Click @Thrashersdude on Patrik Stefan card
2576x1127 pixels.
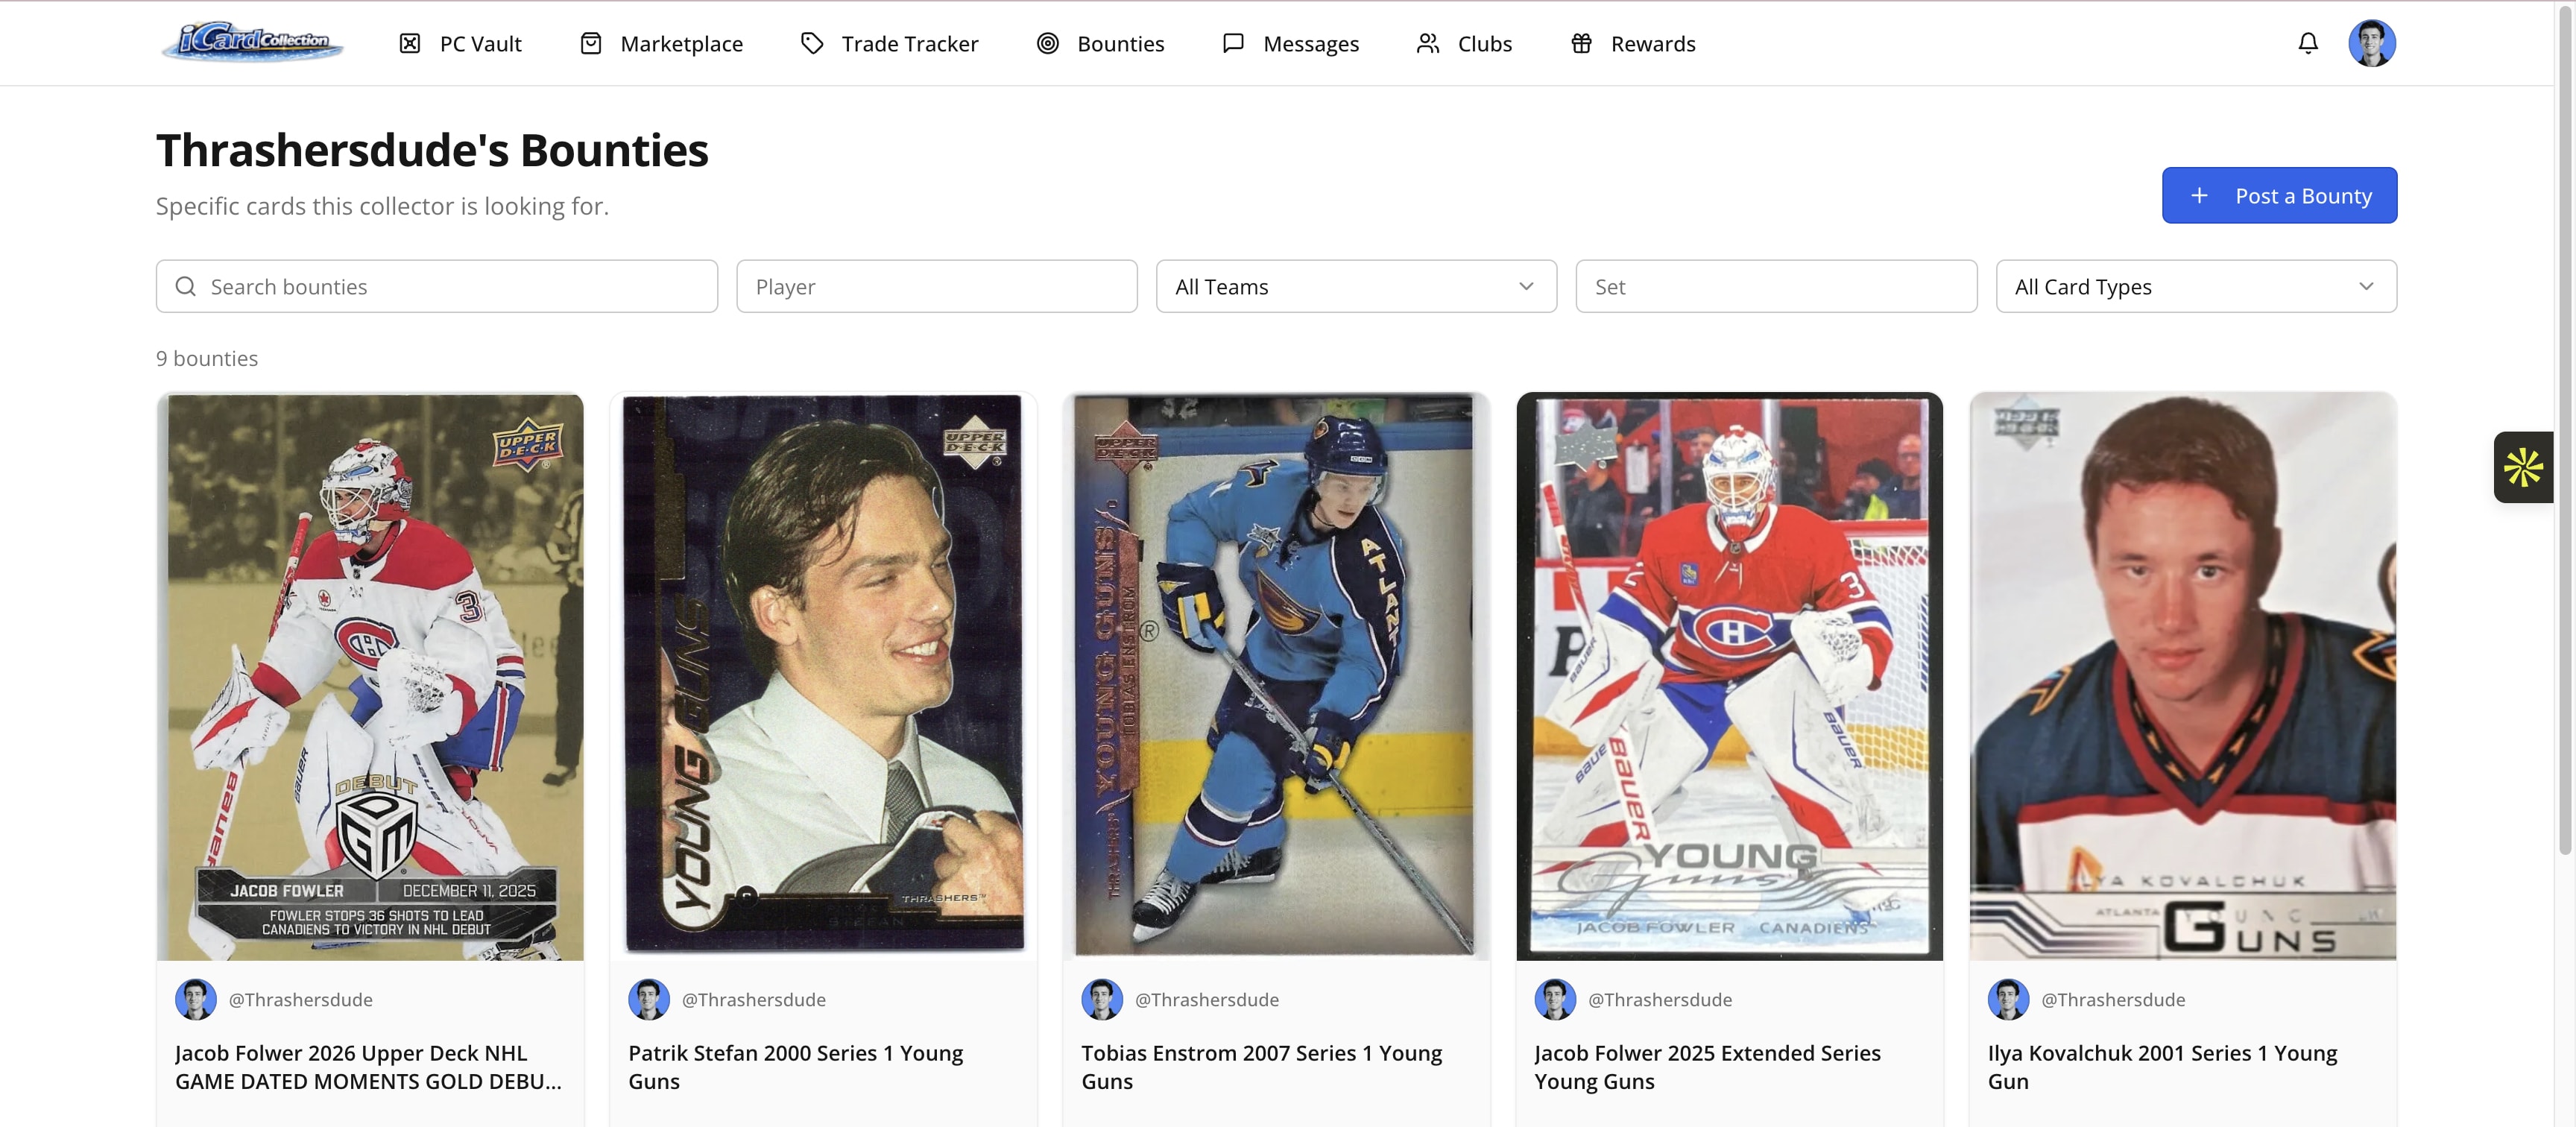pos(754,1000)
